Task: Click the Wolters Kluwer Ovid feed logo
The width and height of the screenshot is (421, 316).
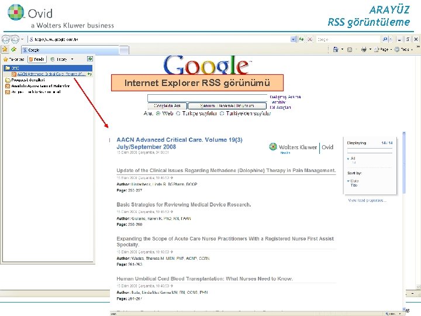Action: pos(301,147)
